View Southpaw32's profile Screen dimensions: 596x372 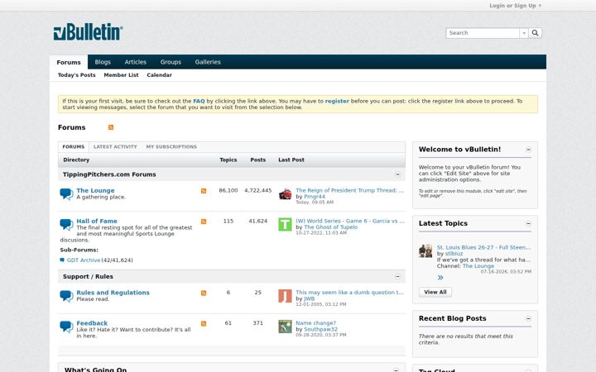coord(320,329)
